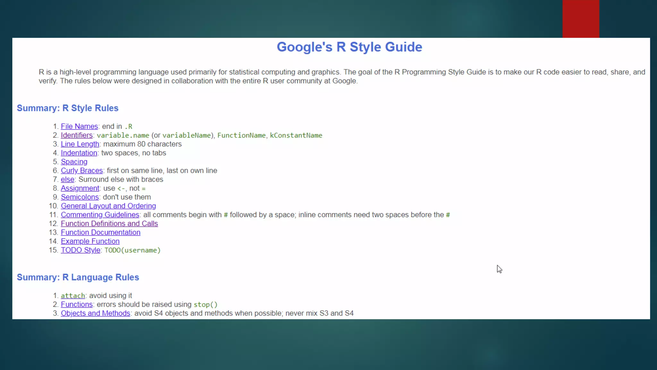Click the Google's R Style Guide title
Viewport: 657px width, 370px height.
tap(349, 47)
